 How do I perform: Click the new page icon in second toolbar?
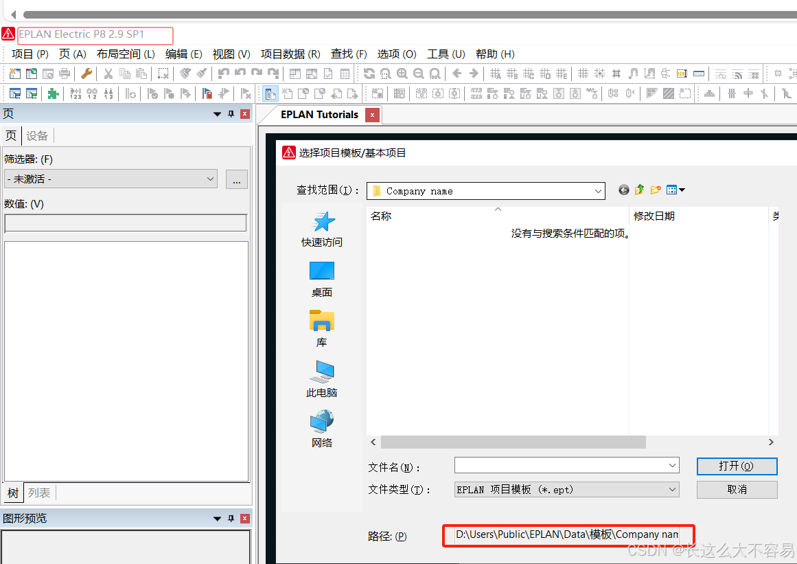coord(287,93)
